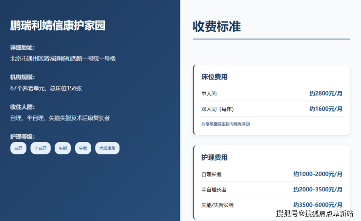Click the 护理等级 label
Image resolution: width=361 pixels, height=221 pixels.
click(x=22, y=137)
